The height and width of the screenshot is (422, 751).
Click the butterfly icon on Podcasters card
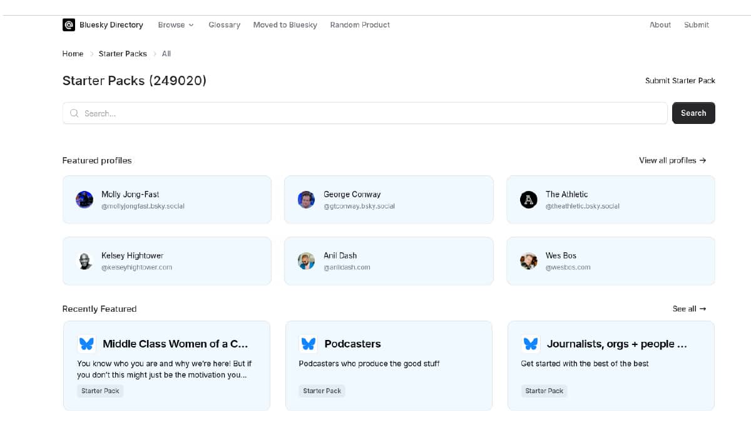pos(308,343)
